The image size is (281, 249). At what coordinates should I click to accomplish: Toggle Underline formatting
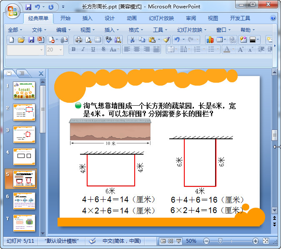(93, 49)
